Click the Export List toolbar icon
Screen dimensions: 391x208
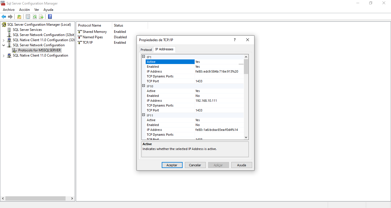[41, 17]
